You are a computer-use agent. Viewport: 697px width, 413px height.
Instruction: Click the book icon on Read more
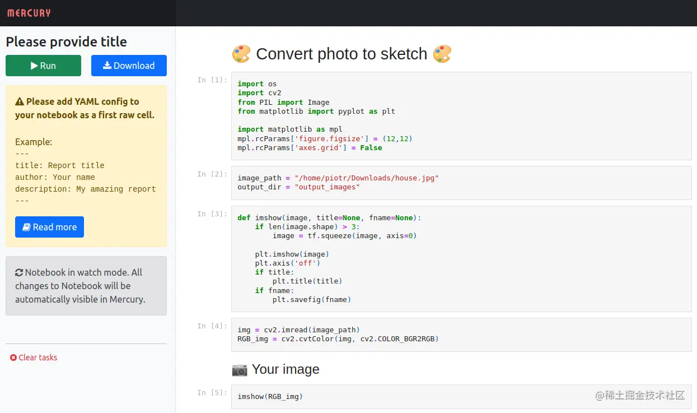tap(26, 227)
